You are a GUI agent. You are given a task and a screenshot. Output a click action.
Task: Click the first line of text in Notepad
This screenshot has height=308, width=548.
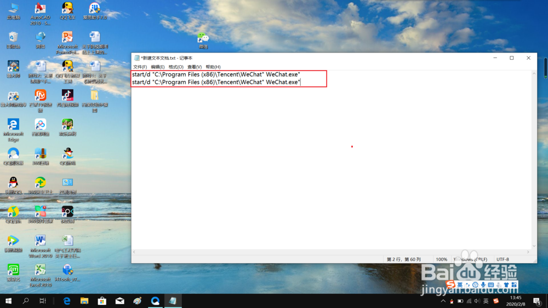point(216,74)
